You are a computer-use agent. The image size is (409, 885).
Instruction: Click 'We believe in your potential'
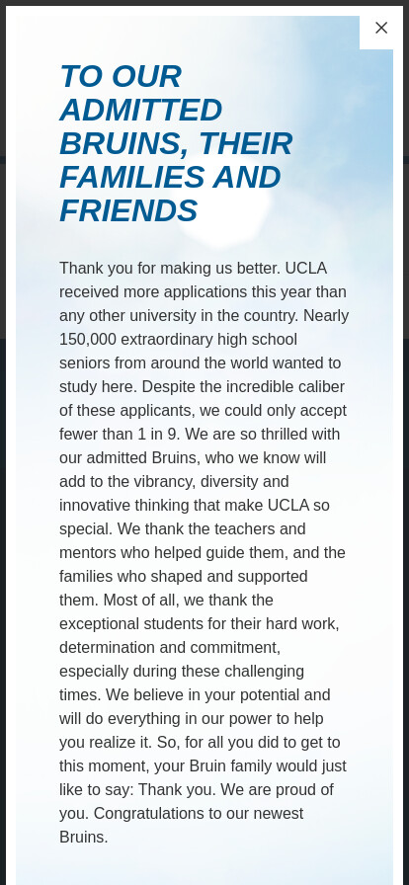(218, 694)
